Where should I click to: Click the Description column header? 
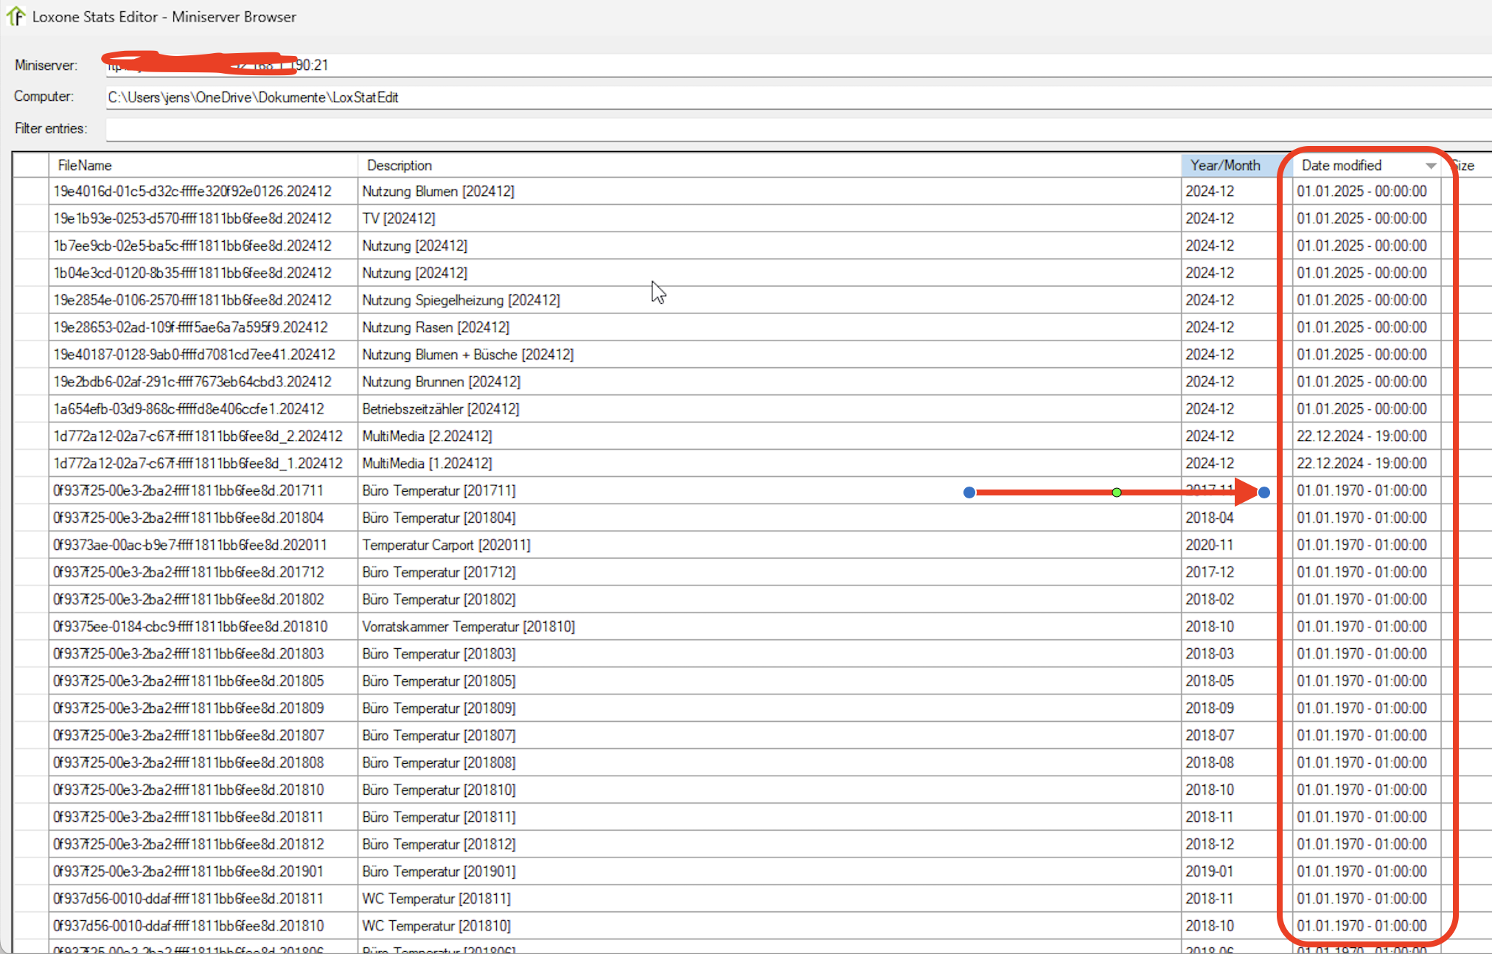pyautogui.click(x=400, y=165)
